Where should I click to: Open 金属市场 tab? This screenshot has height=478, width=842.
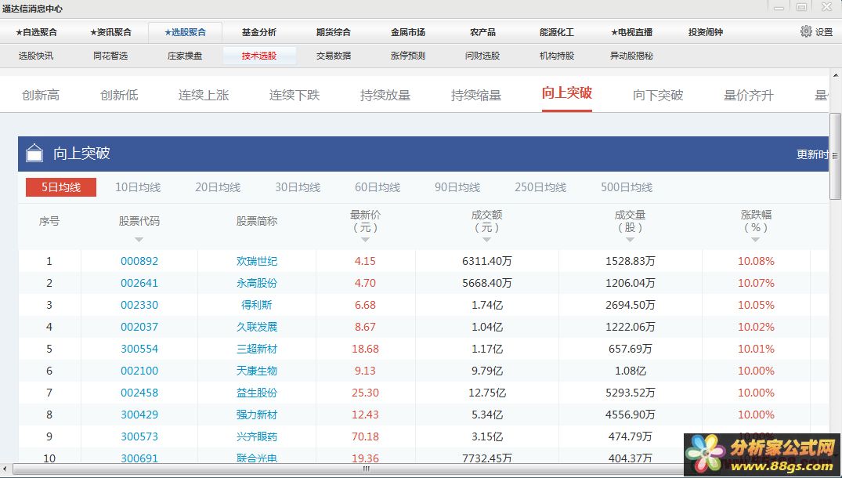tap(408, 32)
